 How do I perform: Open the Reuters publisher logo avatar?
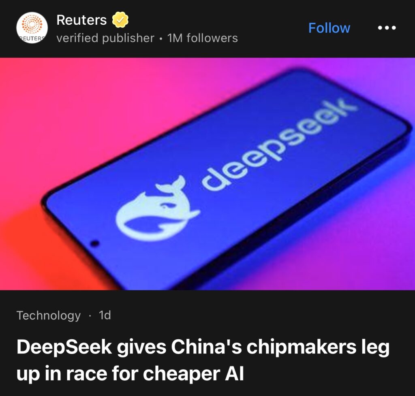pyautogui.click(x=32, y=28)
